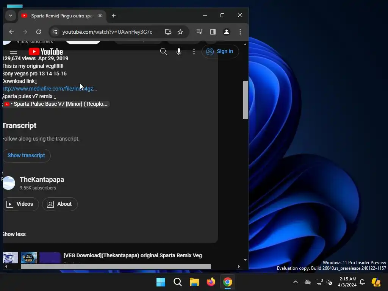This screenshot has height=291, width=388.
Task: Open YouTube settings three-dot menu
Action: click(194, 52)
